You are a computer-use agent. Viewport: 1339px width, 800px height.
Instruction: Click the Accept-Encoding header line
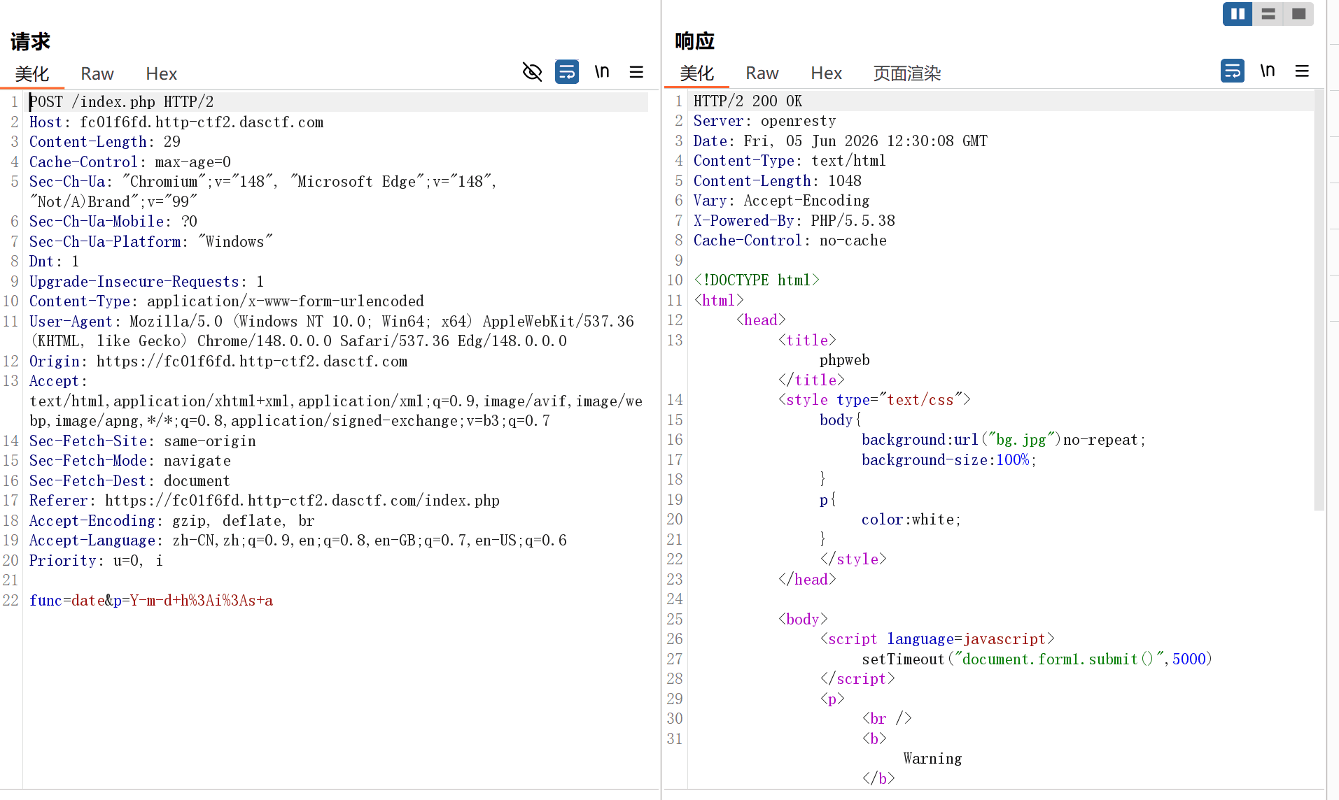172,521
